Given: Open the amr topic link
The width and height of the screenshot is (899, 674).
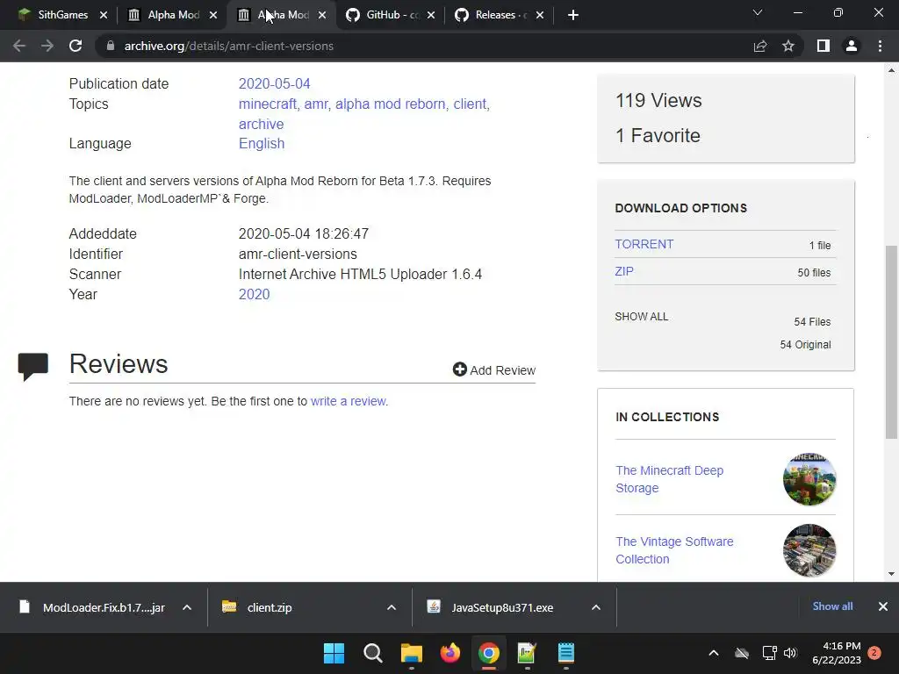Looking at the screenshot, I should point(317,104).
